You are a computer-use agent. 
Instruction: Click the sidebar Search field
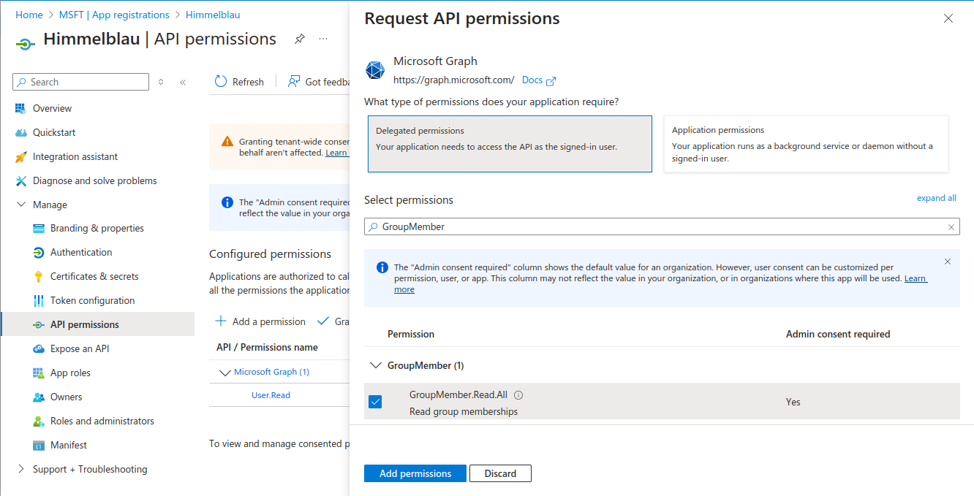click(x=81, y=82)
